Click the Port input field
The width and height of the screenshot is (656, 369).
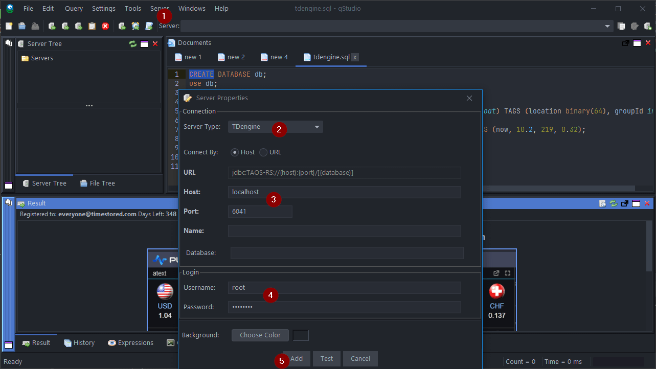(260, 212)
